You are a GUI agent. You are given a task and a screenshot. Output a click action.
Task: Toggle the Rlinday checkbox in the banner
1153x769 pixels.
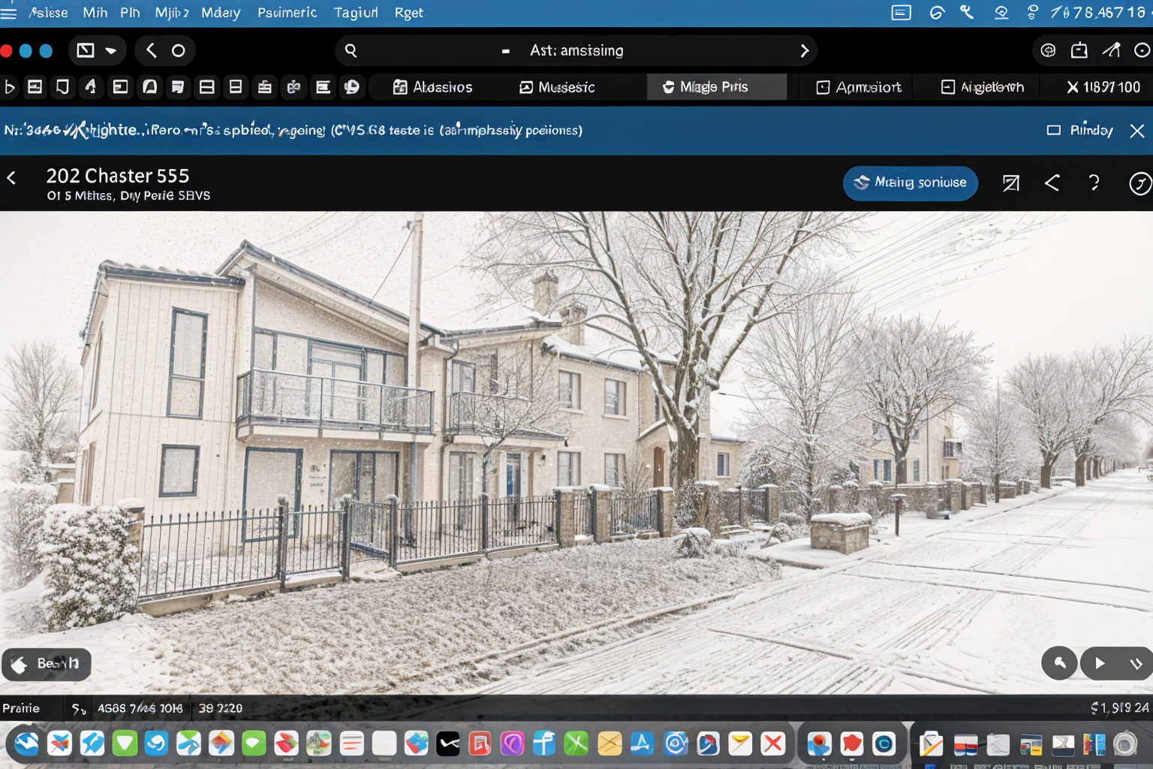click(1054, 130)
